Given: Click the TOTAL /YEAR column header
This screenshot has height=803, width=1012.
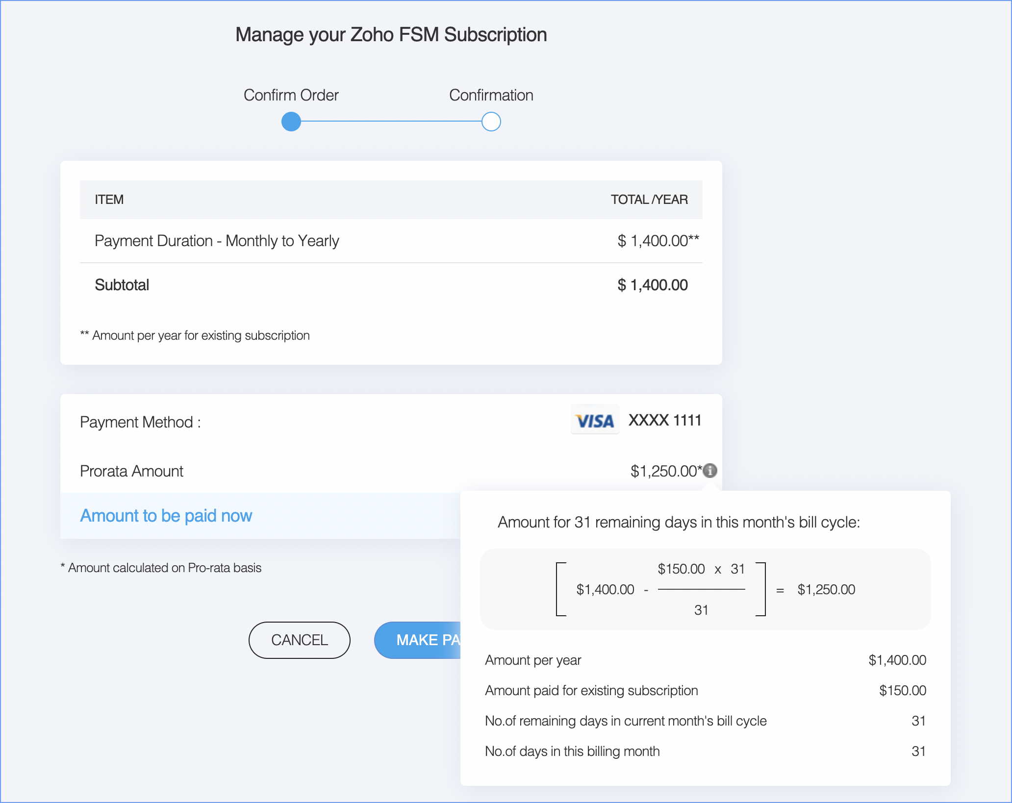Looking at the screenshot, I should 649,200.
